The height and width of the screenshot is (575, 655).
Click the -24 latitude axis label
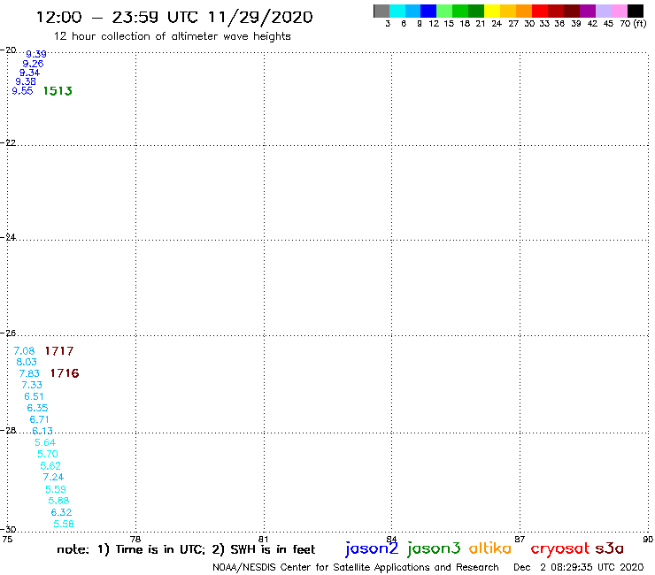8,237
